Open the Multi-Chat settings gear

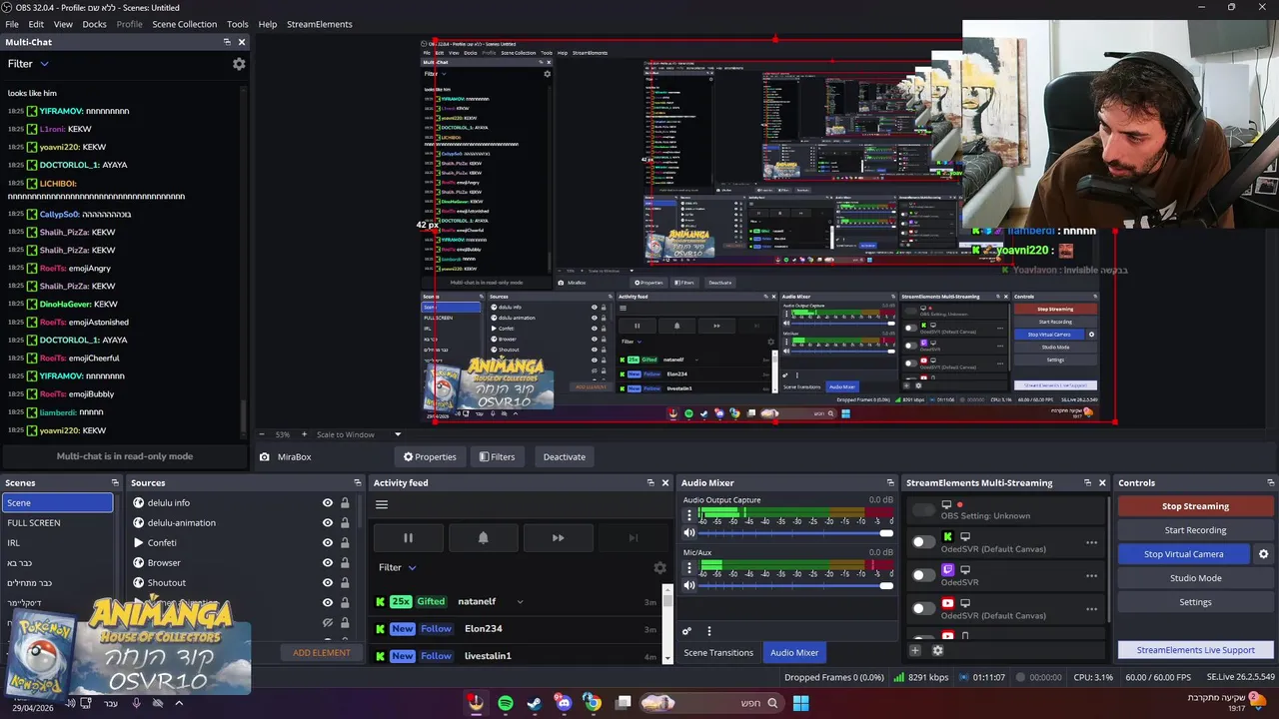pyautogui.click(x=239, y=64)
